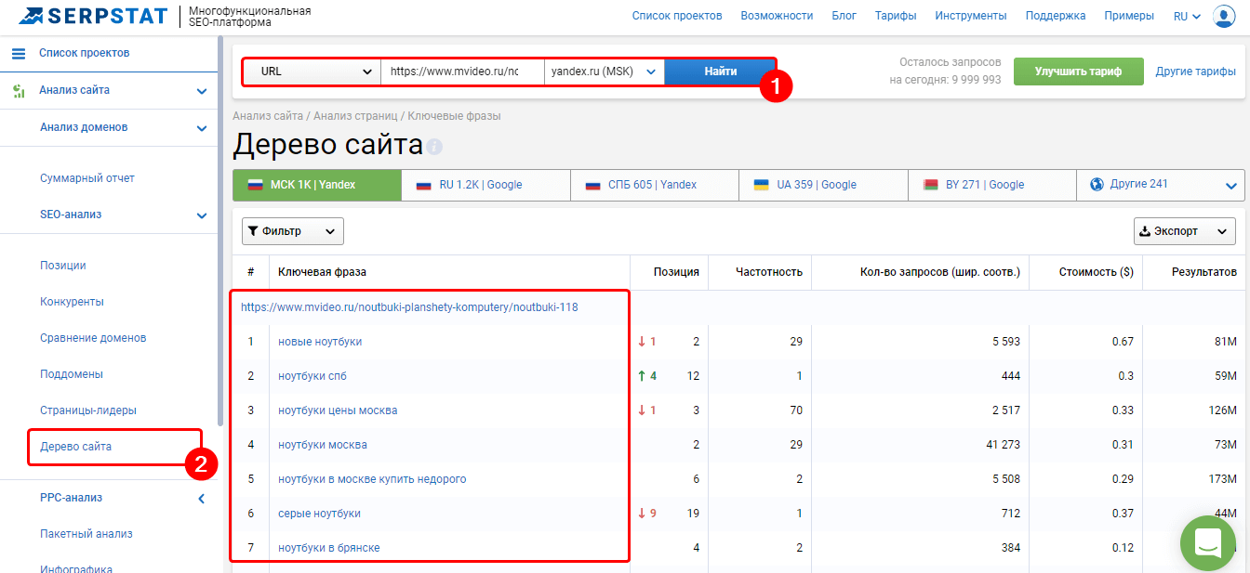The height and width of the screenshot is (573, 1250).
Task: Click the Анализ сайта chart icon
Action: tap(19, 90)
